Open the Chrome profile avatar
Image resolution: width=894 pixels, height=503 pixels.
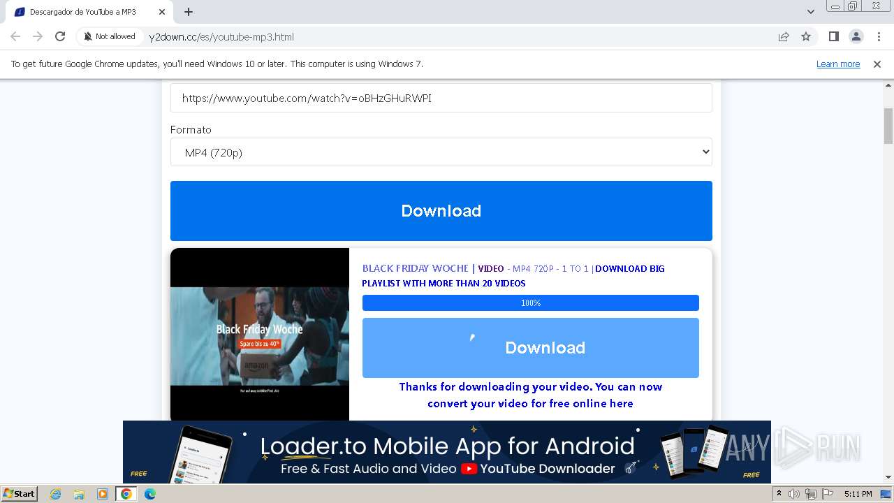click(x=856, y=36)
